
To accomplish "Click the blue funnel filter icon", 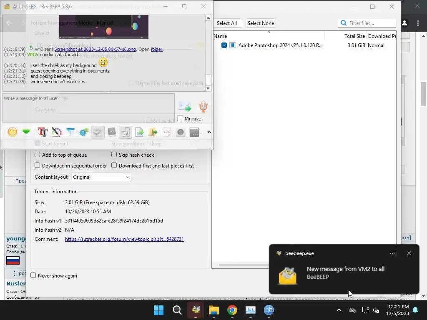I will coord(70,132).
